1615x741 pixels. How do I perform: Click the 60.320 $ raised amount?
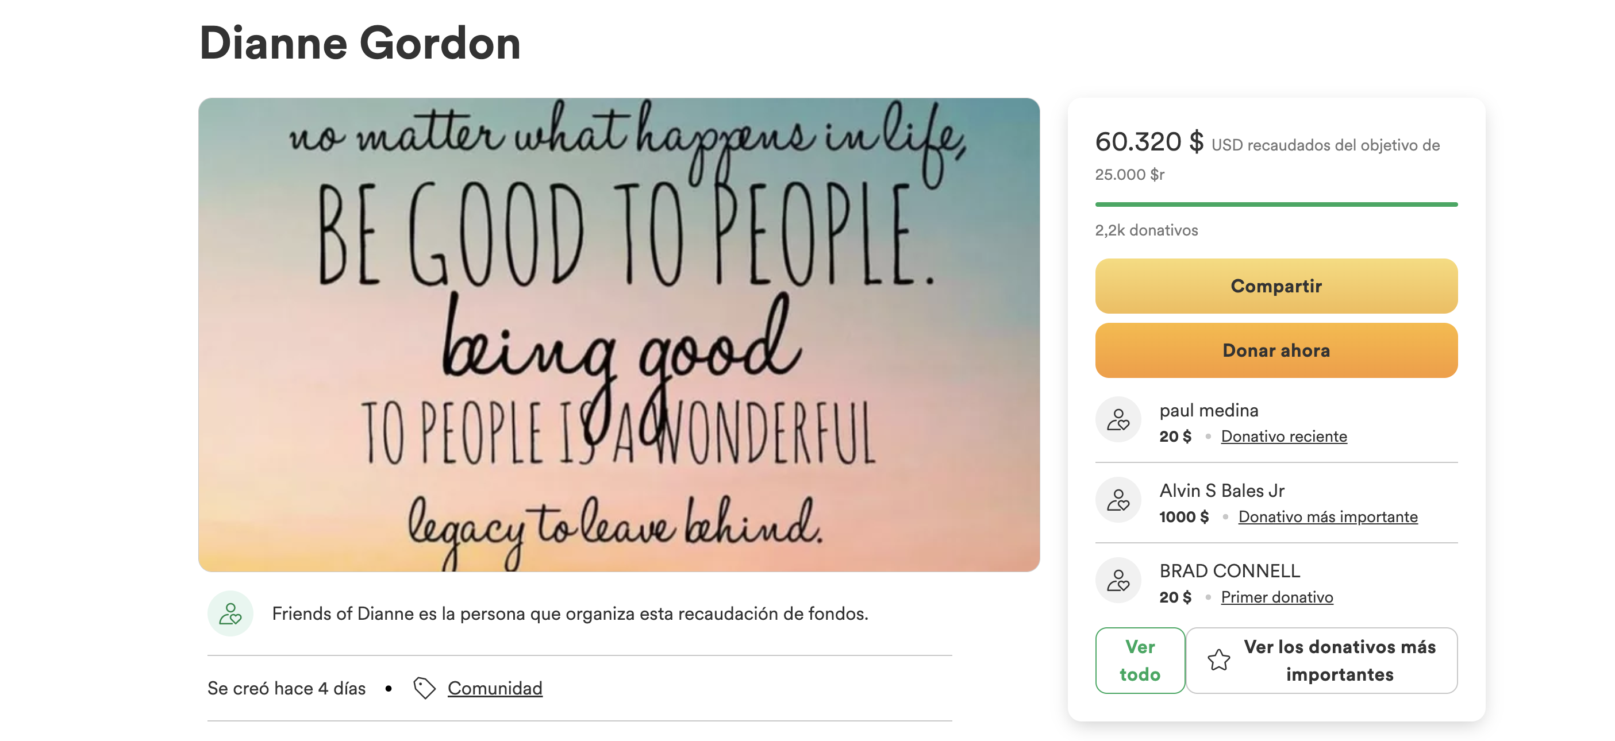click(1148, 141)
